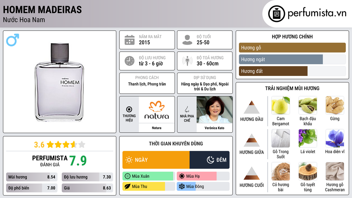Viewport: 352px width, 198px height.
Task: Click the TRẢI NGHIỆM MÙI HƯƠNG heading
Action: coord(292,88)
